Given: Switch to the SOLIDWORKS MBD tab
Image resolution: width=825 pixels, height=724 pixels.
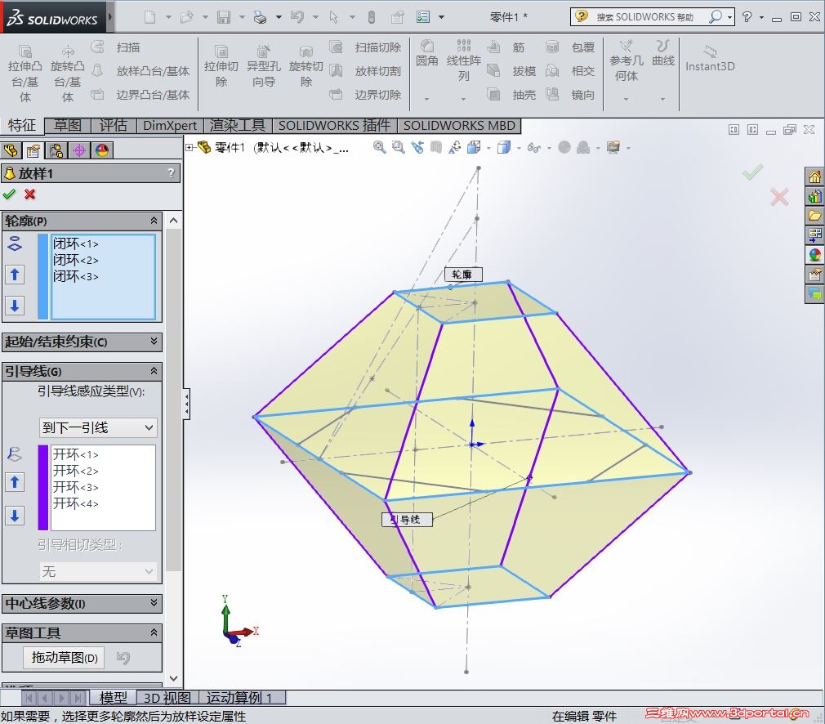Looking at the screenshot, I should pos(459,125).
